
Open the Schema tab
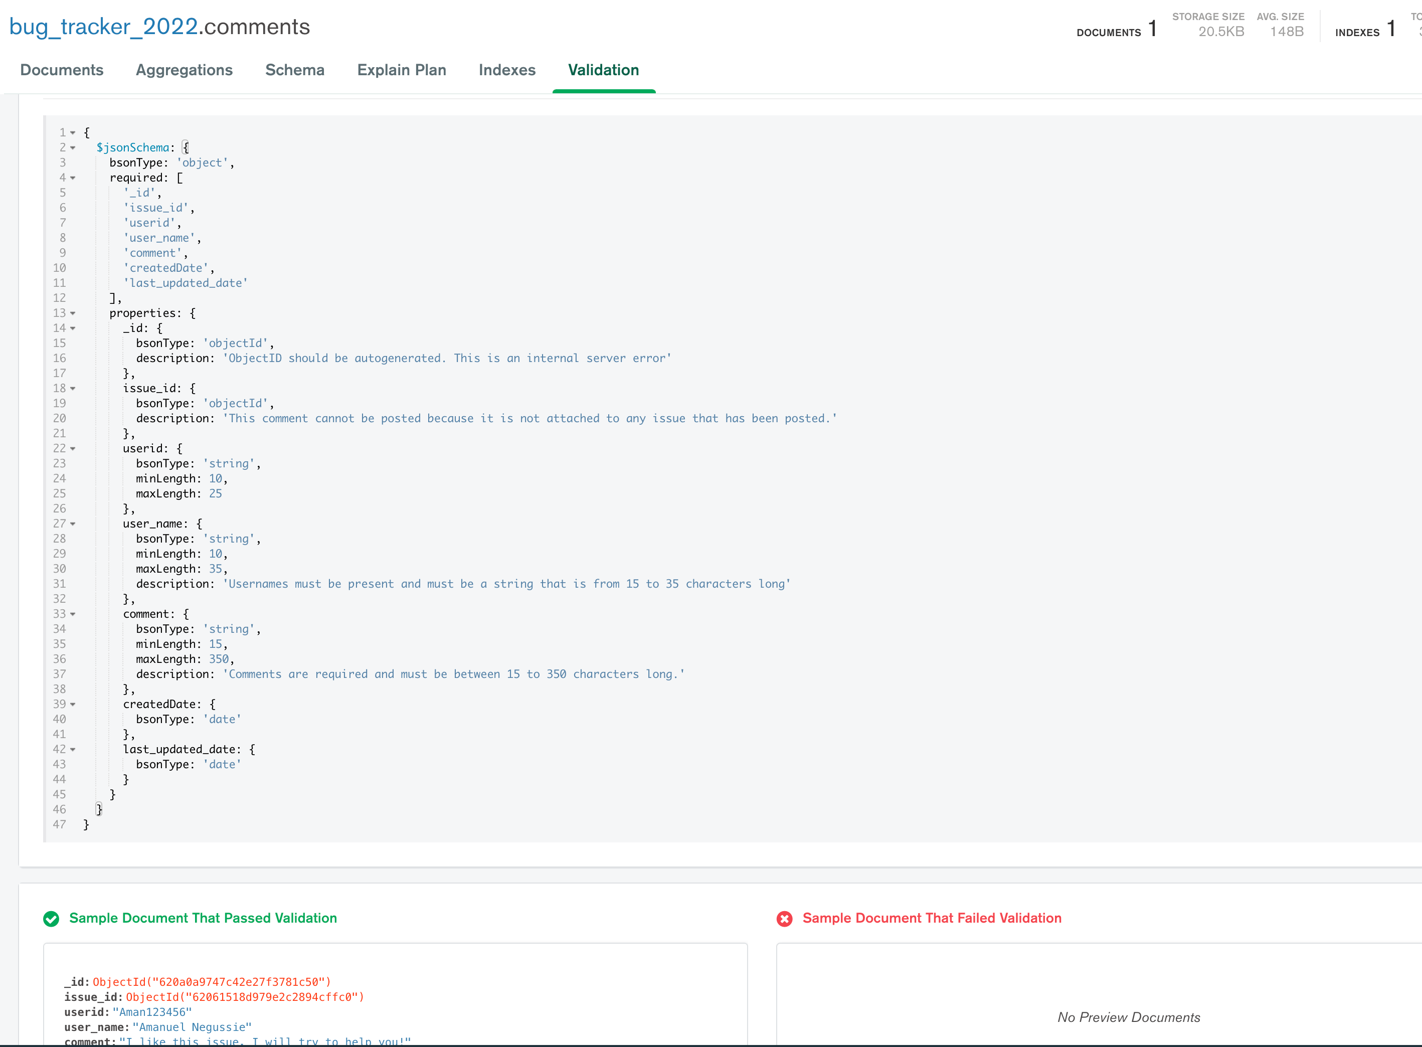pos(295,70)
